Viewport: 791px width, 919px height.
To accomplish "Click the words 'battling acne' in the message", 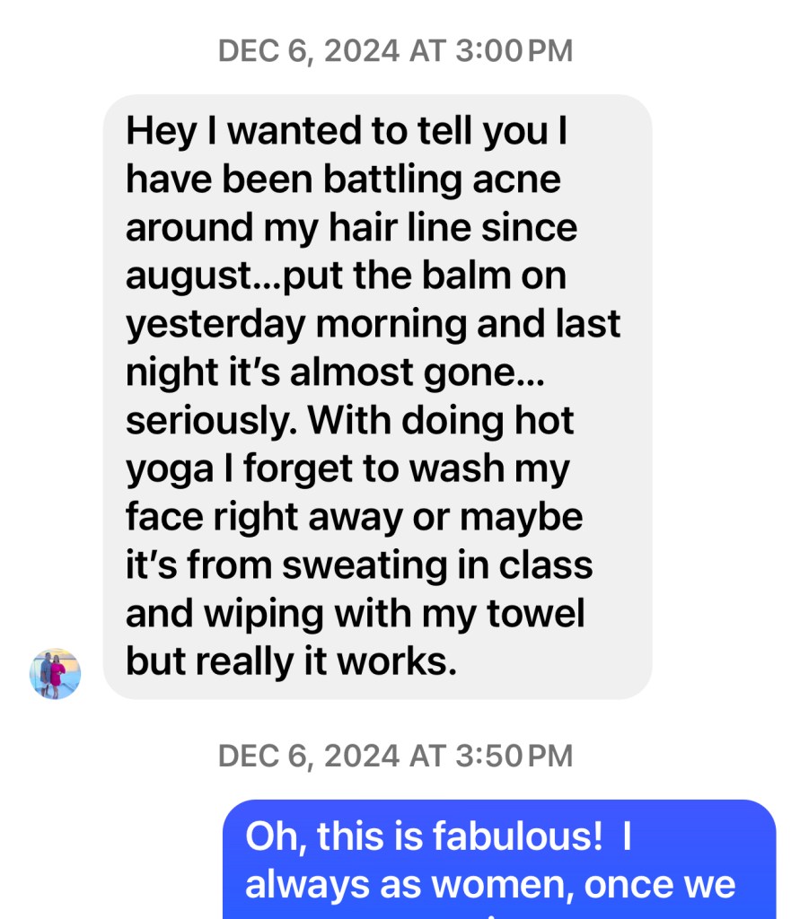I will tap(442, 179).
